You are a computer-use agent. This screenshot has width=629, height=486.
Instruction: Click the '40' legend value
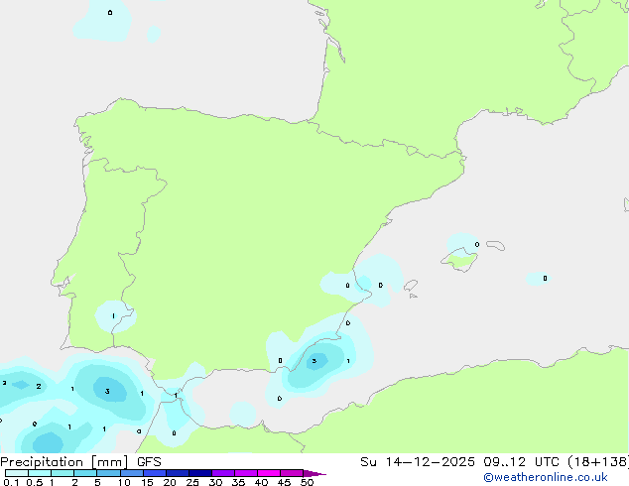click(x=261, y=482)
